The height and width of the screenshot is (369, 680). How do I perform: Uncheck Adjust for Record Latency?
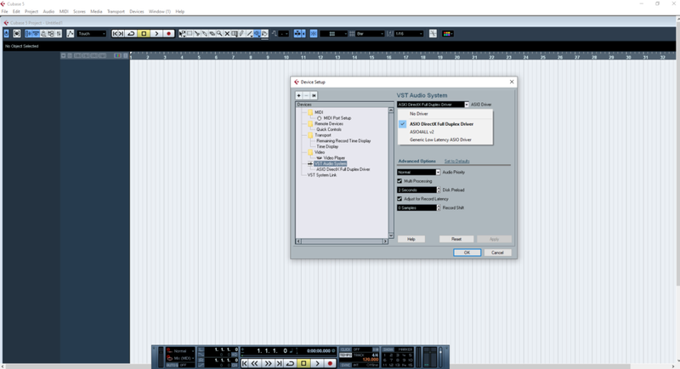(x=399, y=199)
